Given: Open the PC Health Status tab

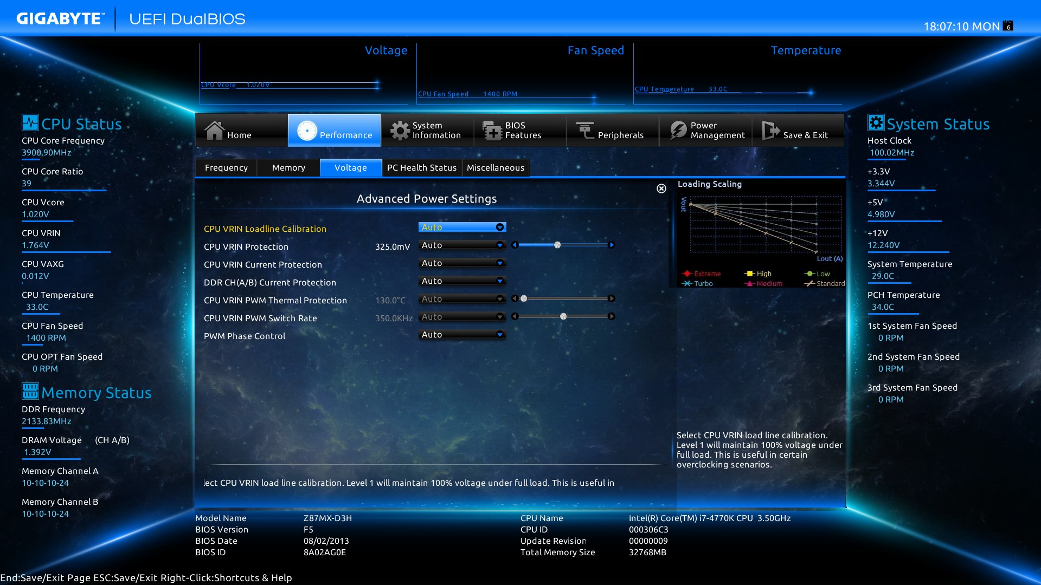Looking at the screenshot, I should pyautogui.click(x=421, y=168).
